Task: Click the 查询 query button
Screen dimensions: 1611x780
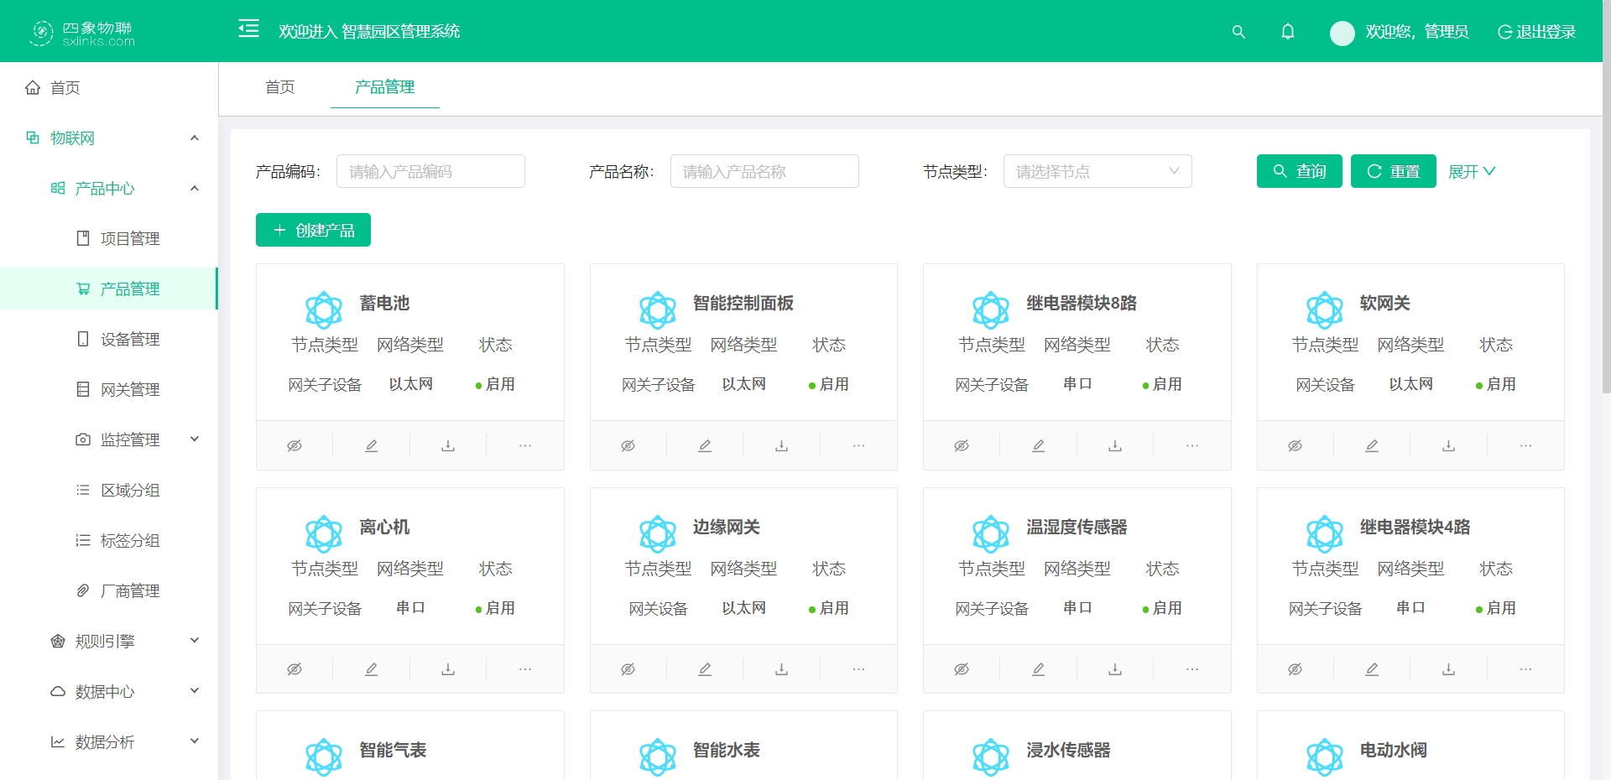Action: tap(1299, 171)
